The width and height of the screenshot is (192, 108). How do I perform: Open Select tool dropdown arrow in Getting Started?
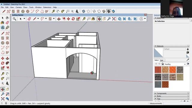[24, 19]
